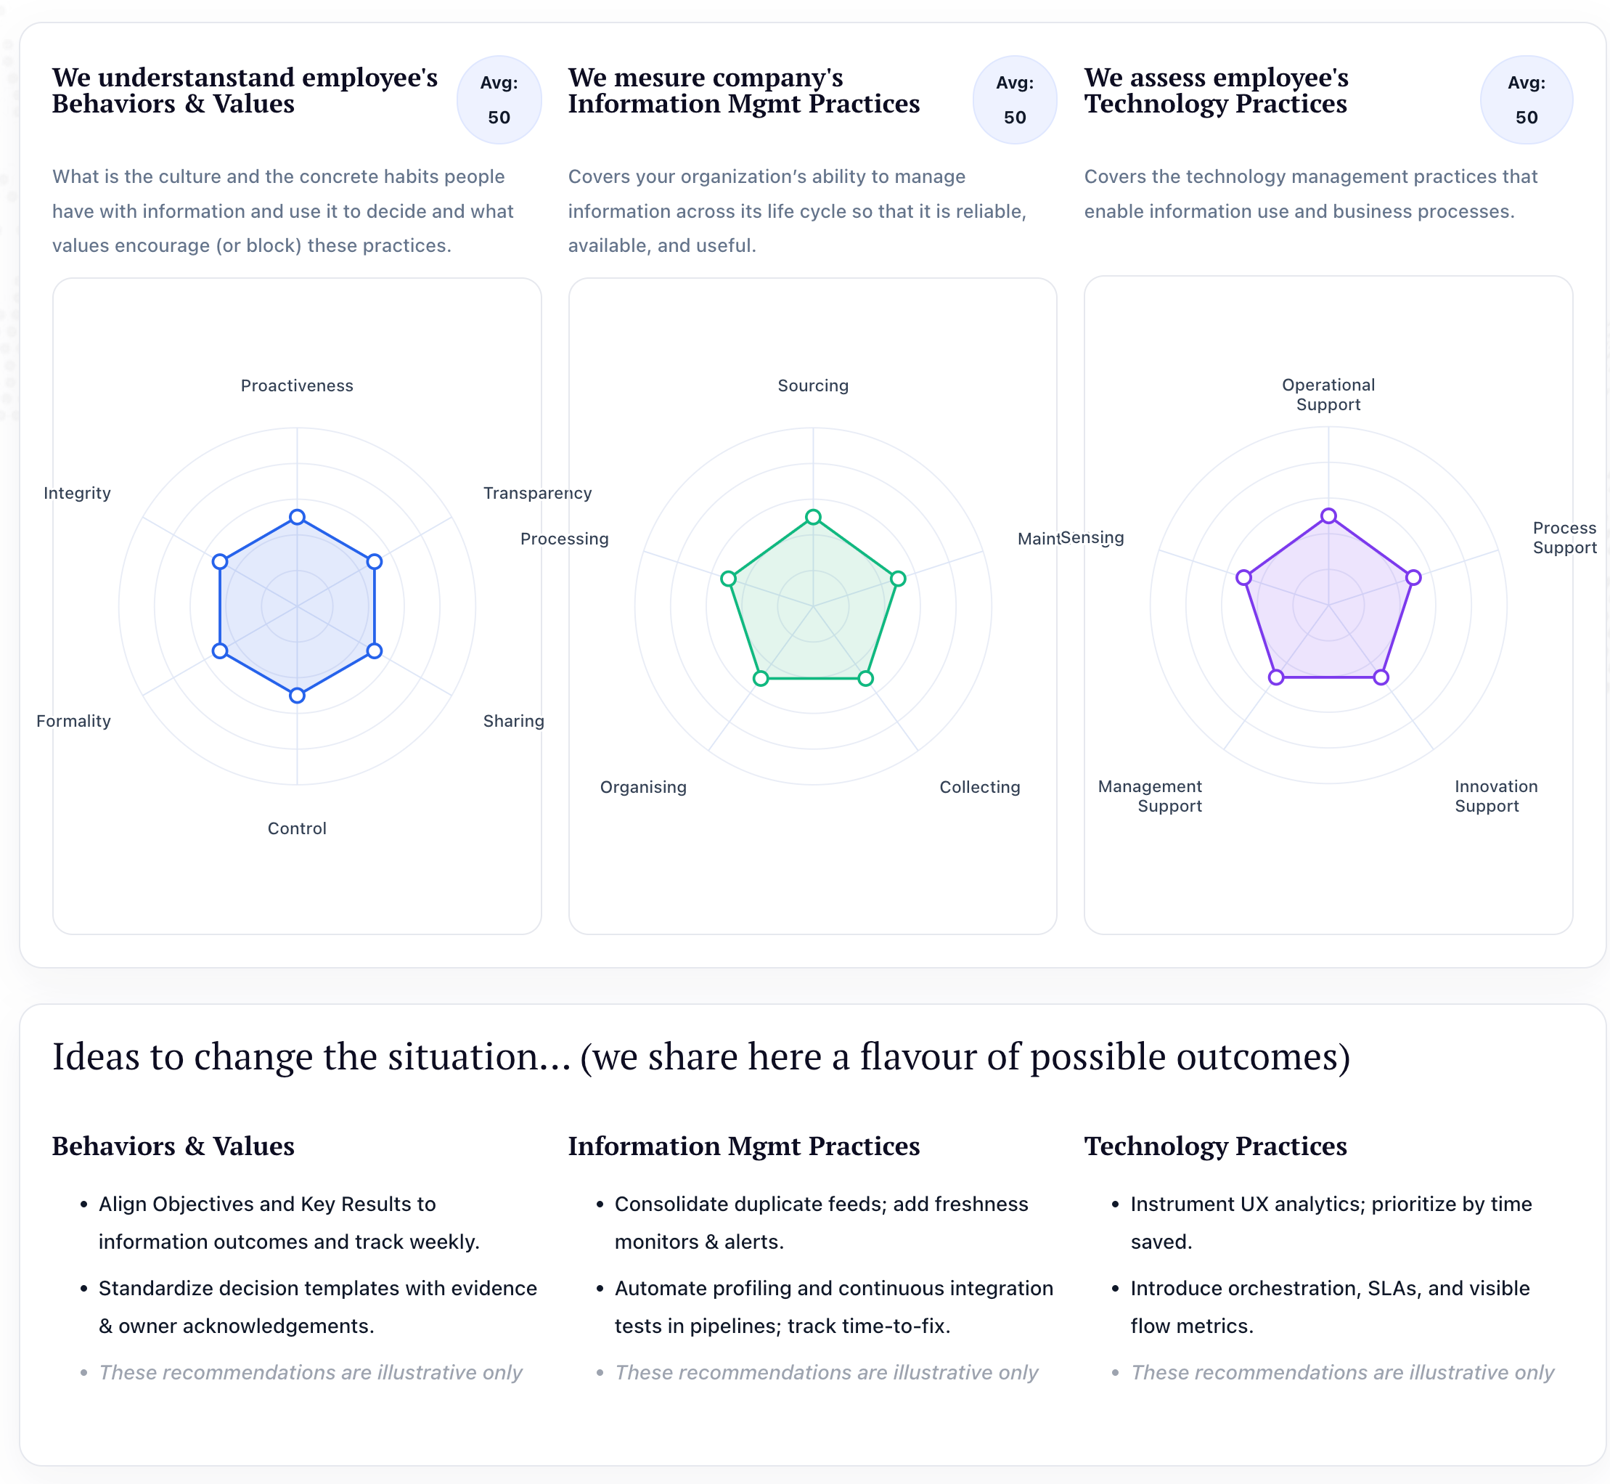Click "We assess employee's Technology Practices" heading
Screen dimensions: 1610x1484
tap(1216, 90)
